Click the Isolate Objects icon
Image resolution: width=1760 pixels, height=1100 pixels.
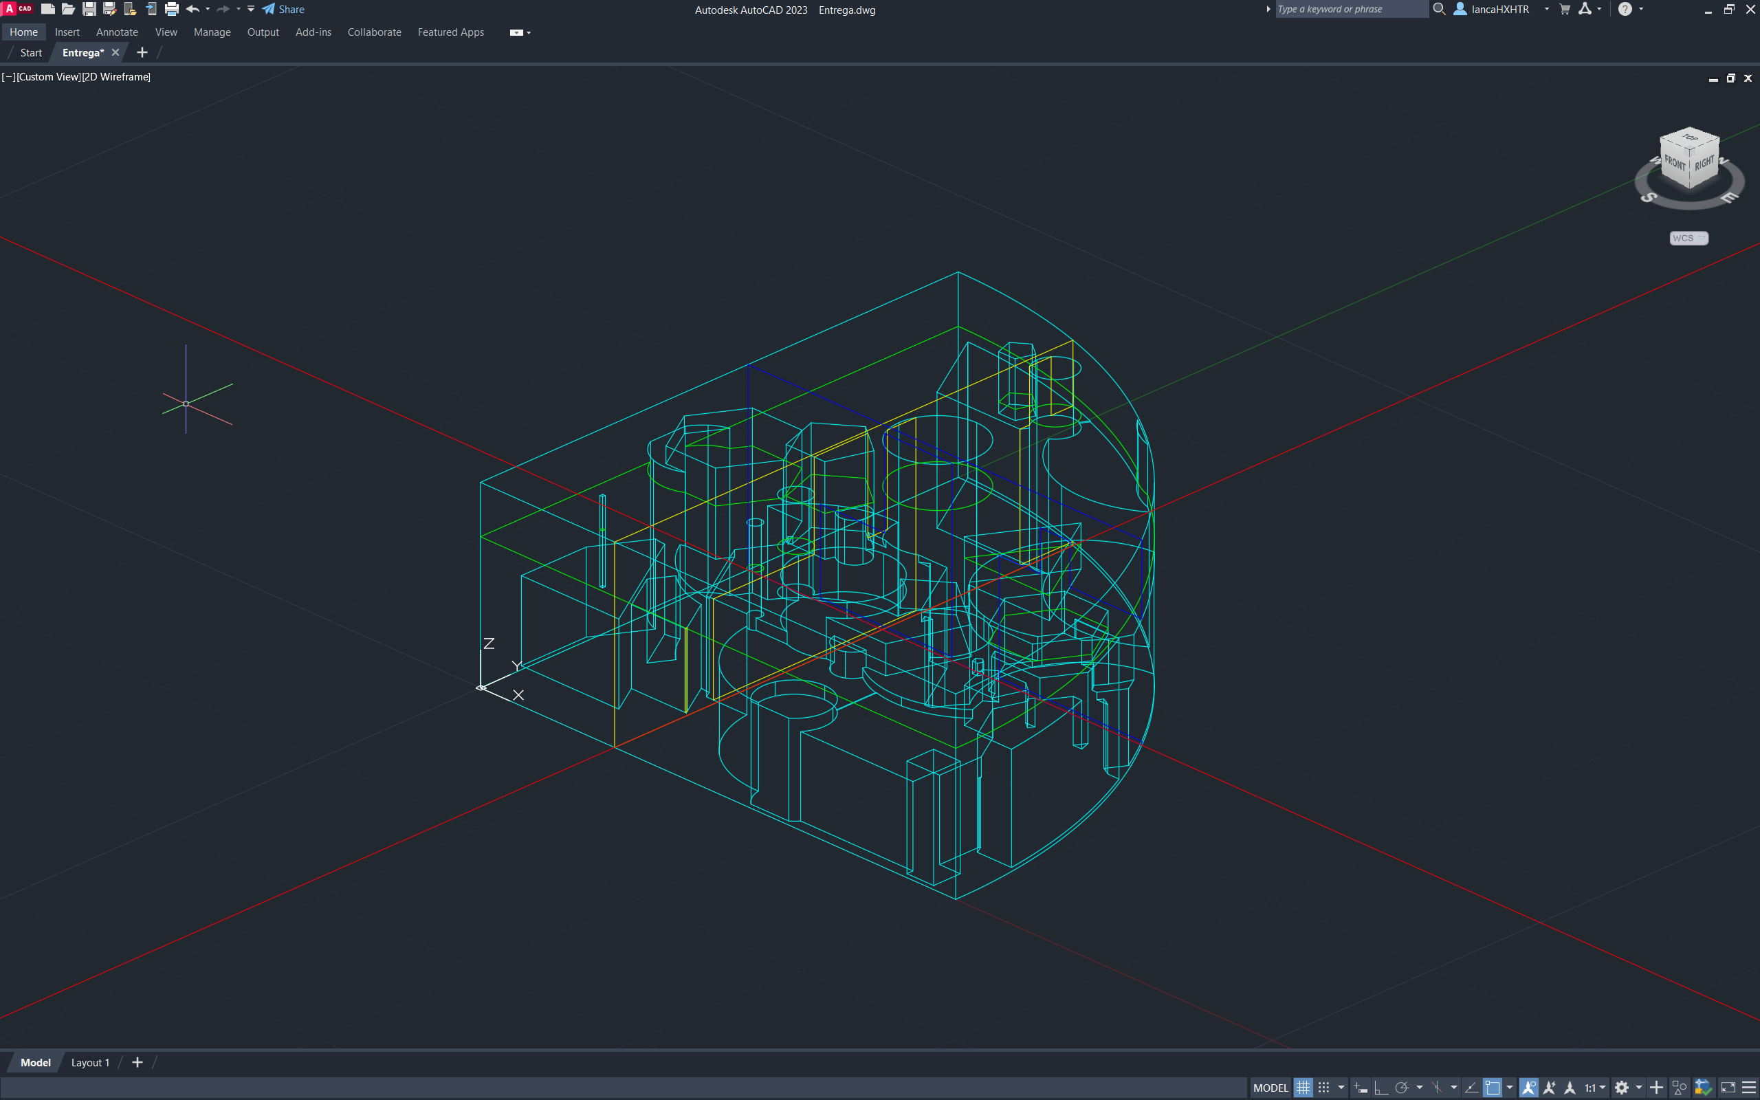point(1680,1088)
